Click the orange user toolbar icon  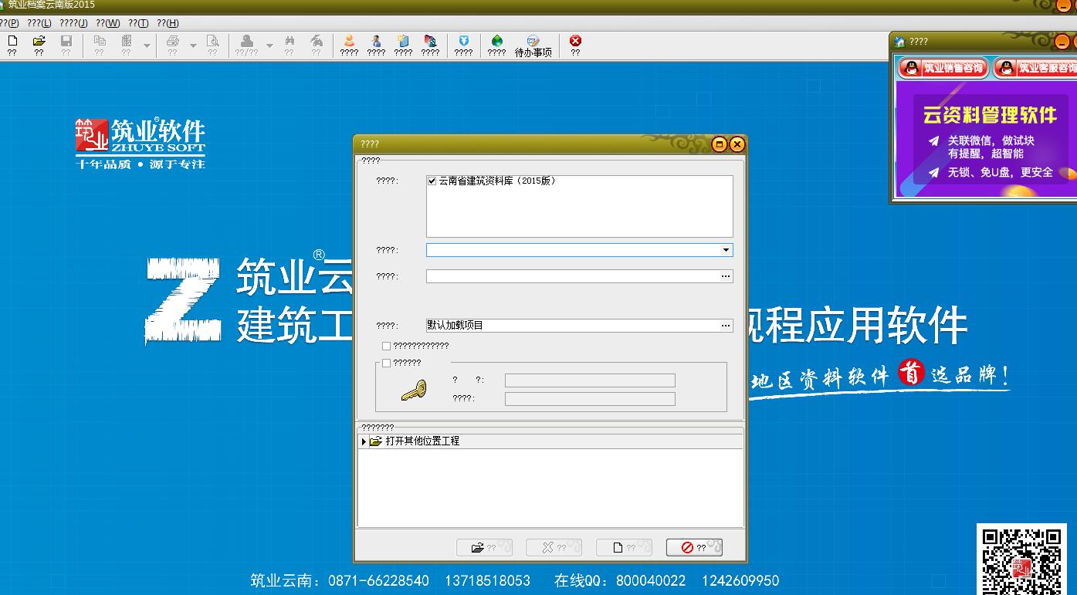(347, 42)
